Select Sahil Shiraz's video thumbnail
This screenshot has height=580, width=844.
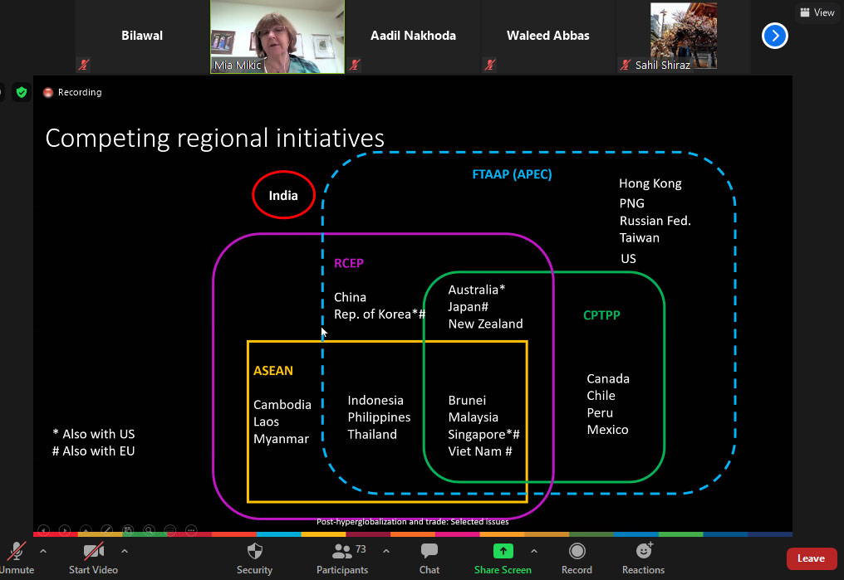(x=684, y=37)
